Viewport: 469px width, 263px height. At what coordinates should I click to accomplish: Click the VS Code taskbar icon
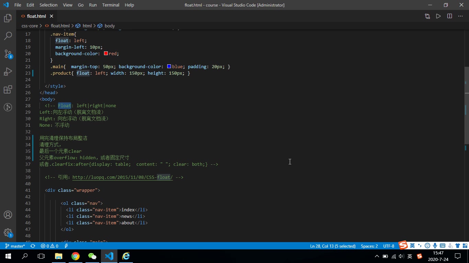109,256
